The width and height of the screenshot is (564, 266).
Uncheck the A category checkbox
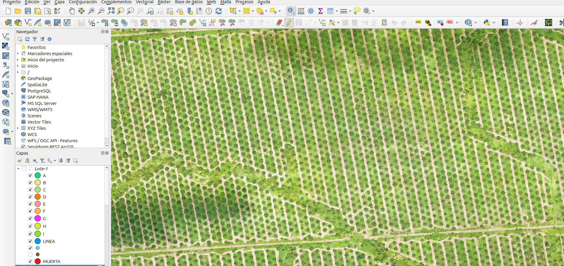pyautogui.click(x=30, y=175)
